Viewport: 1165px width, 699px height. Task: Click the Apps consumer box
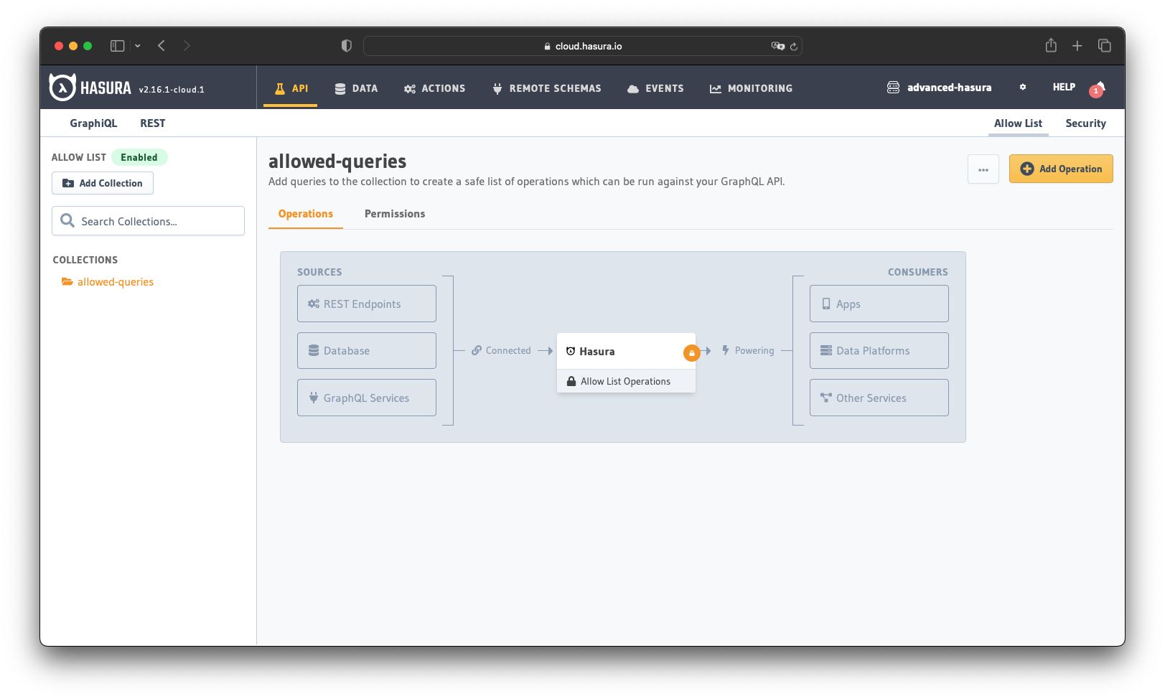pos(879,304)
